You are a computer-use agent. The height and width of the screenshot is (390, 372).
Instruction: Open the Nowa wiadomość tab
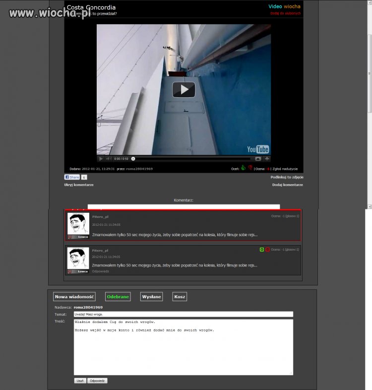point(74,297)
